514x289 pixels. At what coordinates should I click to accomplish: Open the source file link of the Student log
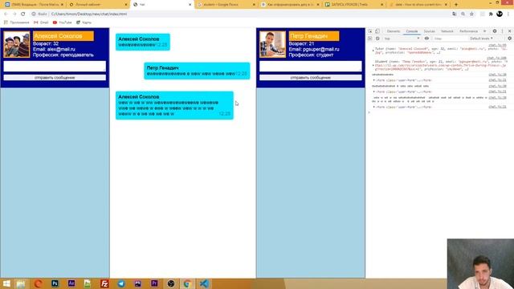(496, 58)
